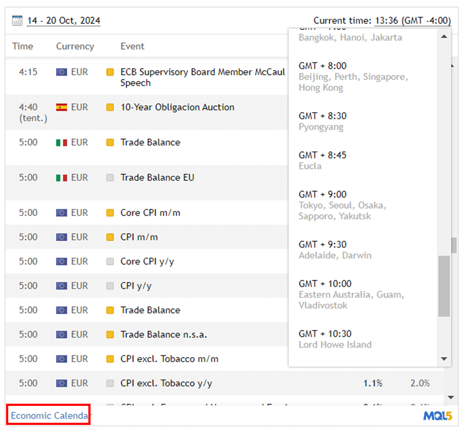Open the Core CPI m/m event
Viewport: 460px width, 431px height.
point(150,213)
